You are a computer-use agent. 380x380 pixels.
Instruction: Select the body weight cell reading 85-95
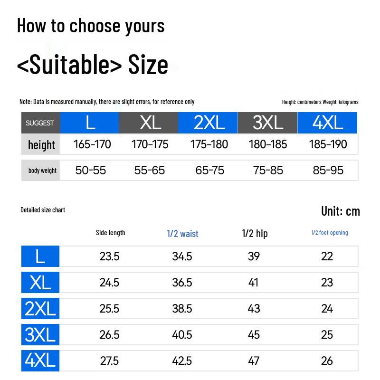coord(328,171)
